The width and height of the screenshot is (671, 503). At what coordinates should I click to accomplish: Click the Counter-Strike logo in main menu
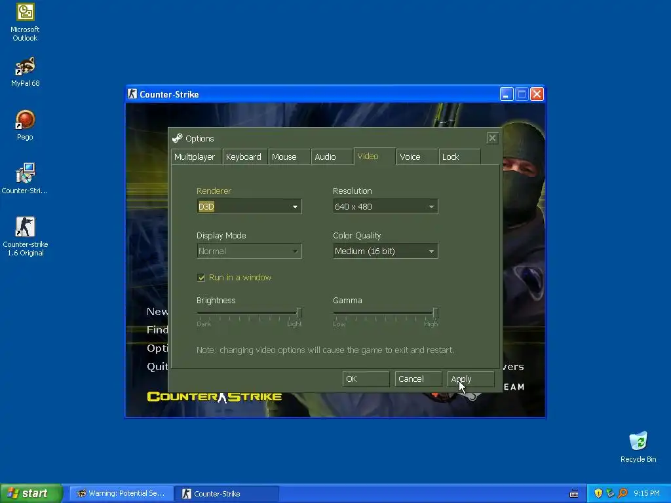[x=214, y=397]
